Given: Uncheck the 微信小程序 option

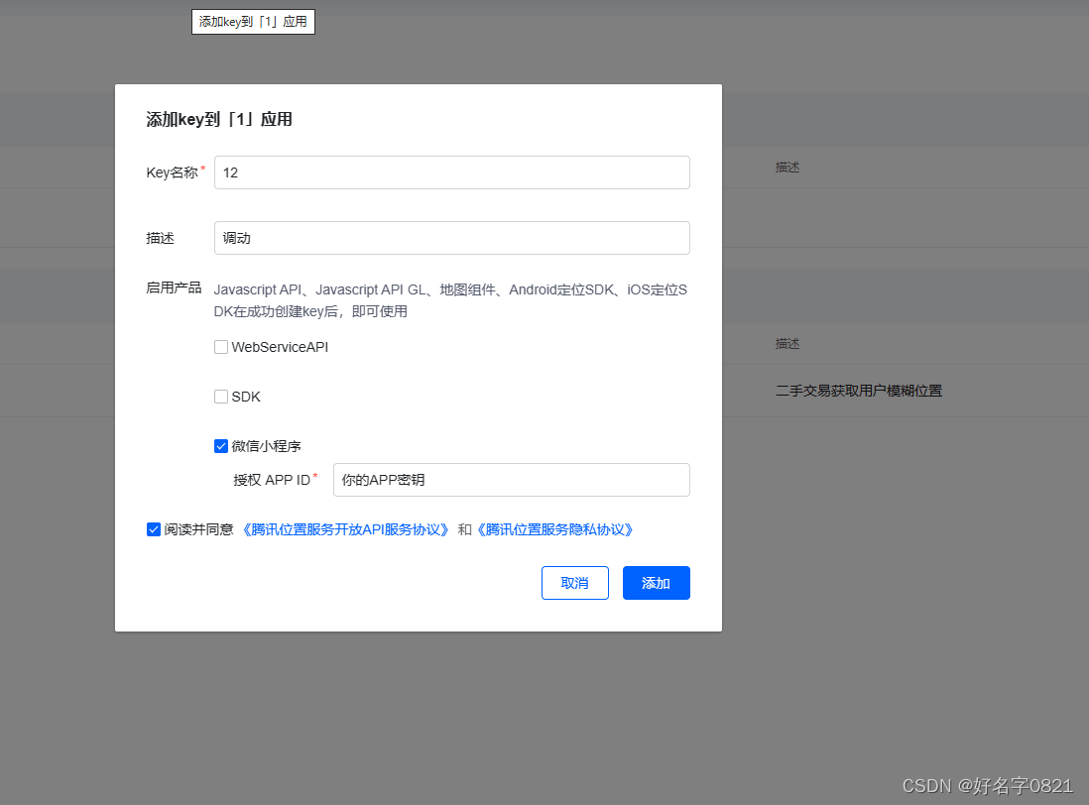Looking at the screenshot, I should tap(220, 445).
